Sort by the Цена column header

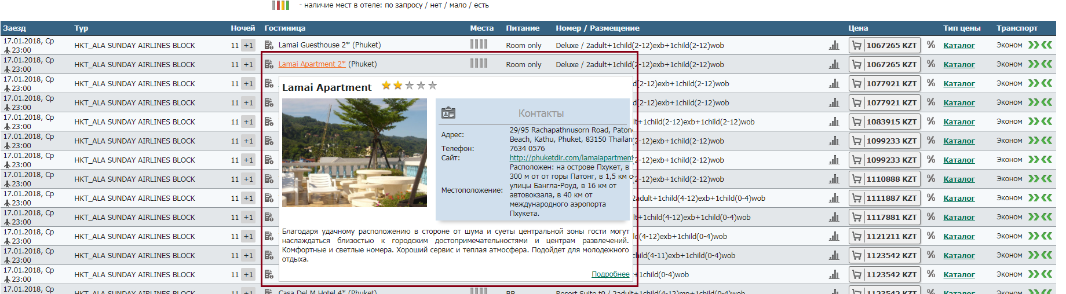coord(857,28)
